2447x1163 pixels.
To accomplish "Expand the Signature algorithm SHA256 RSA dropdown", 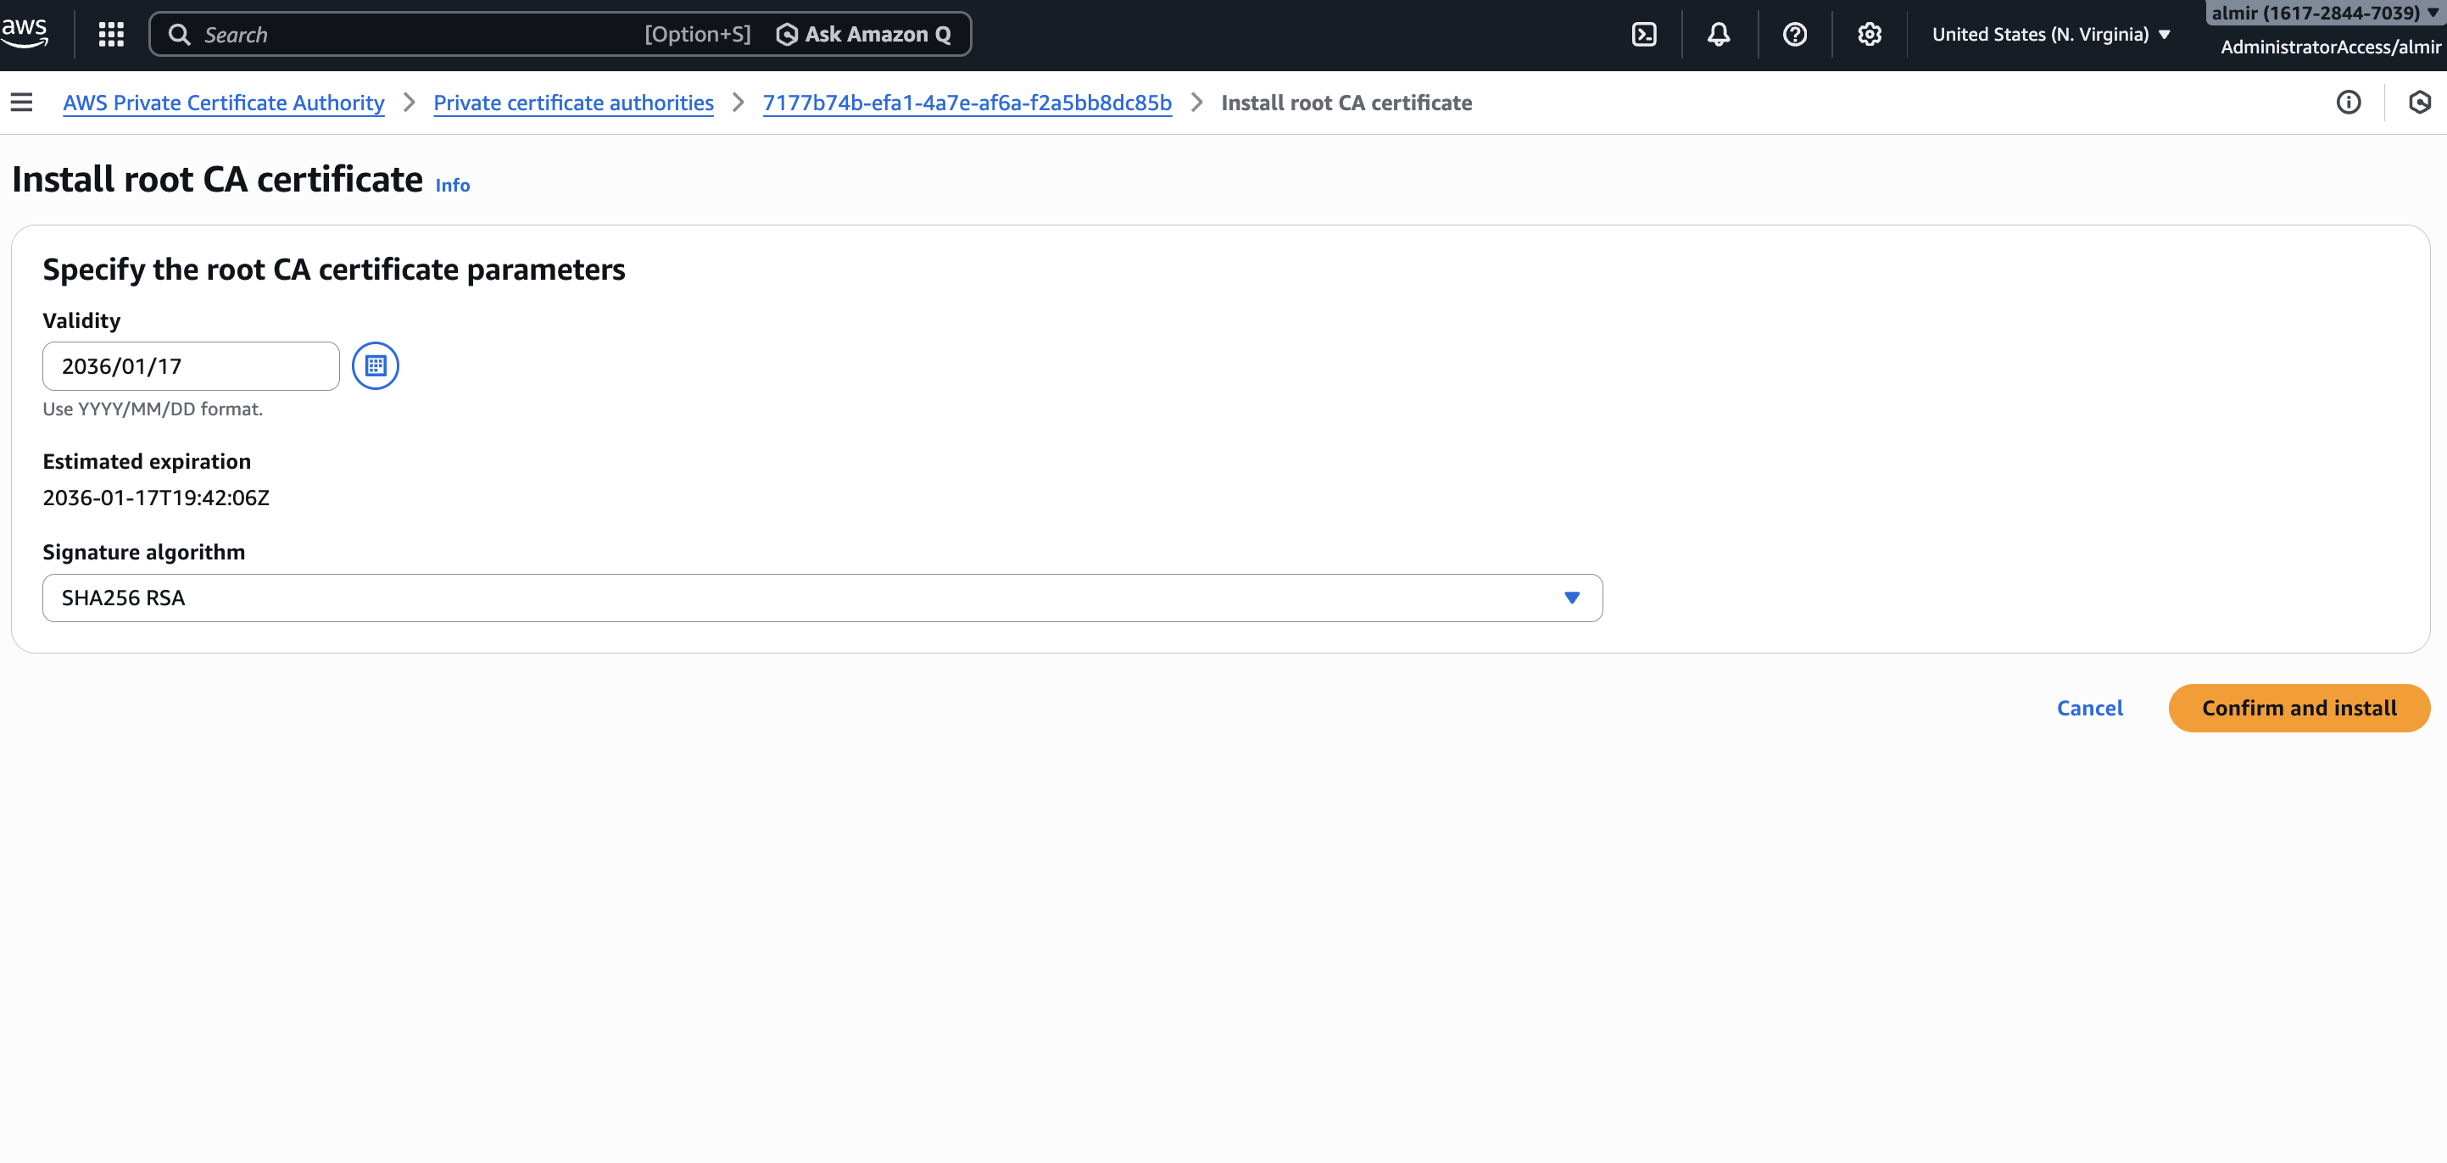I will (822, 597).
